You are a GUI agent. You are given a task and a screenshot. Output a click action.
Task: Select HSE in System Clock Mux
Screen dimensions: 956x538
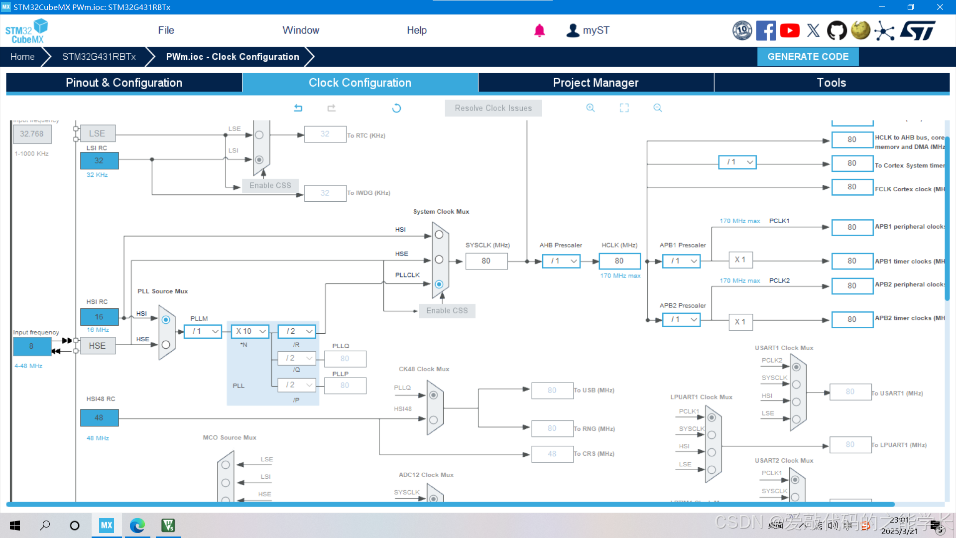point(439,260)
